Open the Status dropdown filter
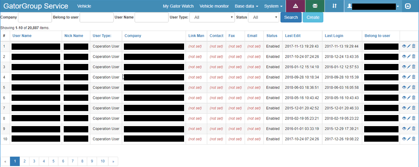The width and height of the screenshot is (419, 167). coord(263,17)
